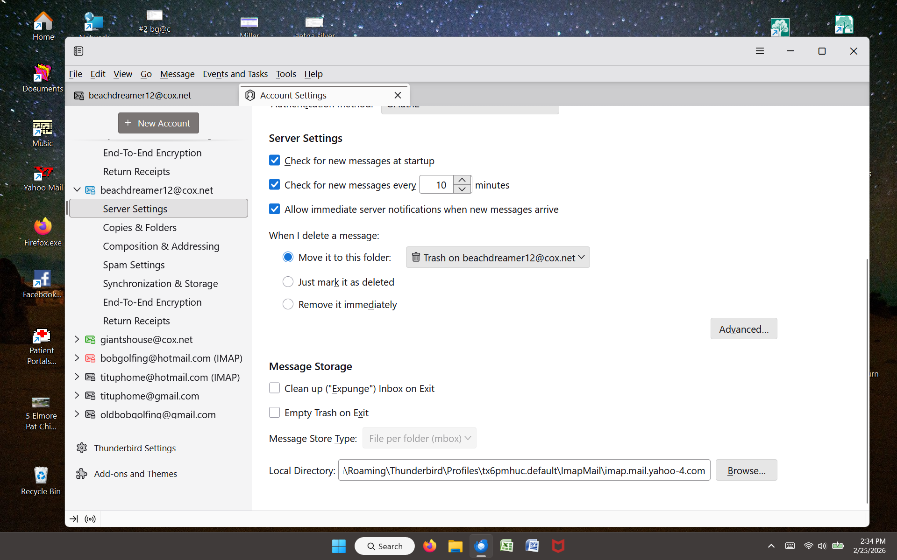897x560 pixels.
Task: Select Remove it immediately radio option
Action: point(288,304)
